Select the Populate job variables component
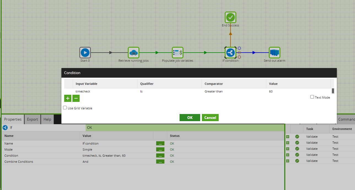The image size is (355, 190). point(178,52)
